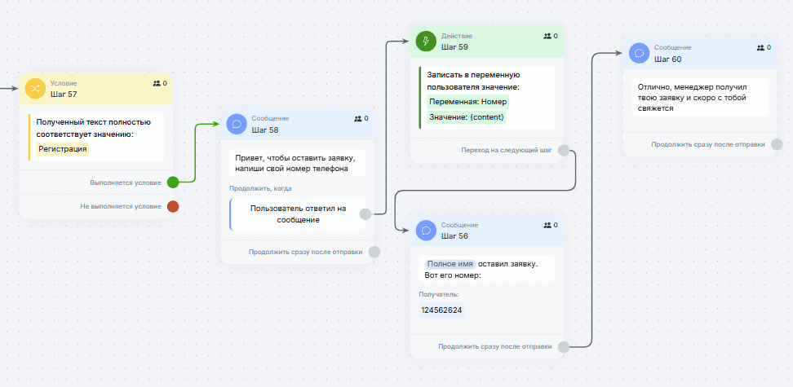Click the green lightning action icon on Шаг 59

pyautogui.click(x=426, y=42)
